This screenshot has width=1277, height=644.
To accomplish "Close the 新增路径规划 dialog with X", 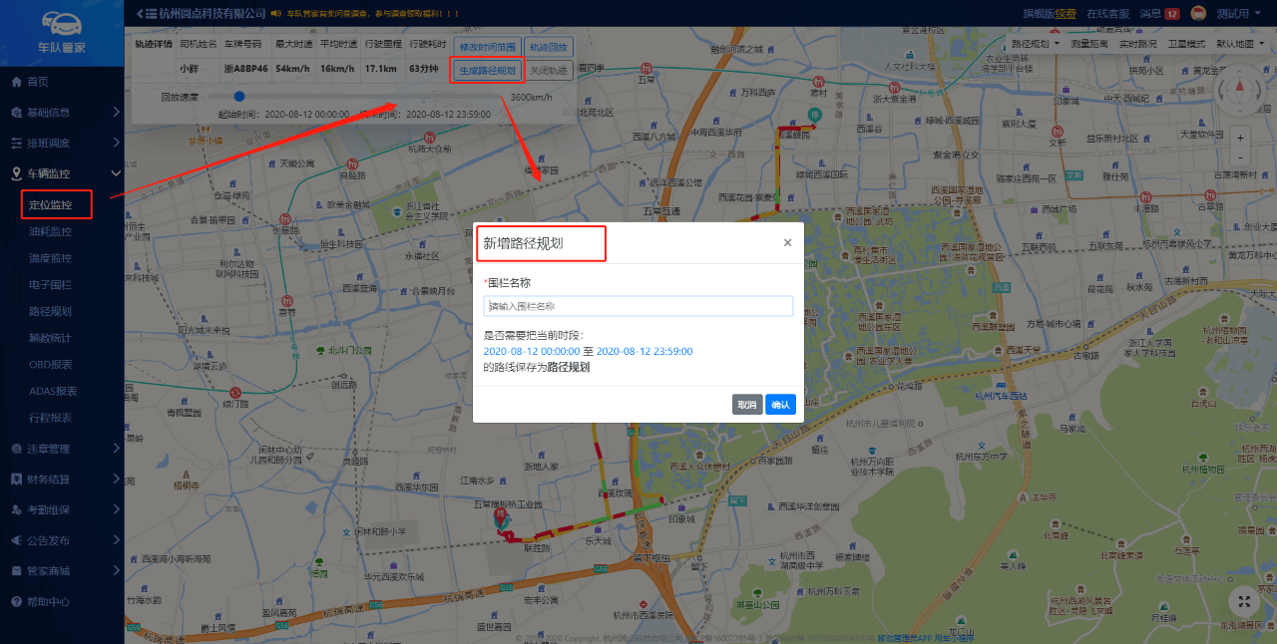I will (787, 242).
